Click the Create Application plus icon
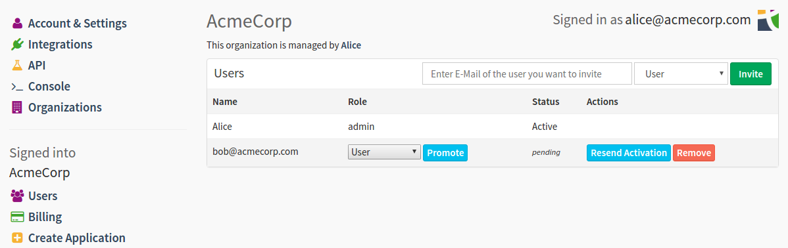Image resolution: width=788 pixels, height=248 pixels. (x=17, y=238)
